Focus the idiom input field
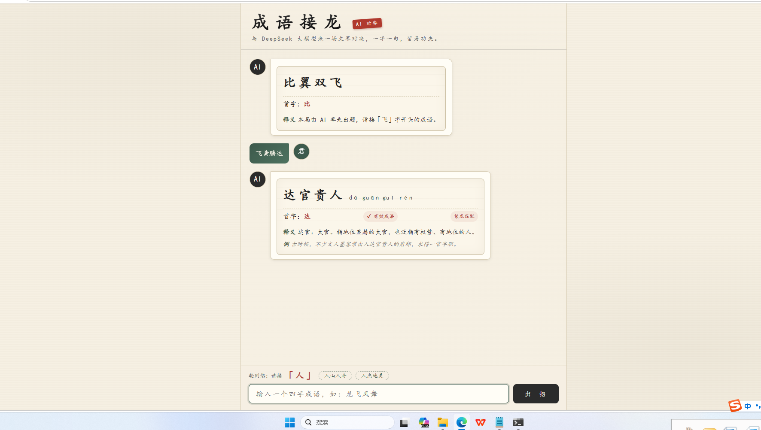The height and width of the screenshot is (430, 761). tap(378, 394)
